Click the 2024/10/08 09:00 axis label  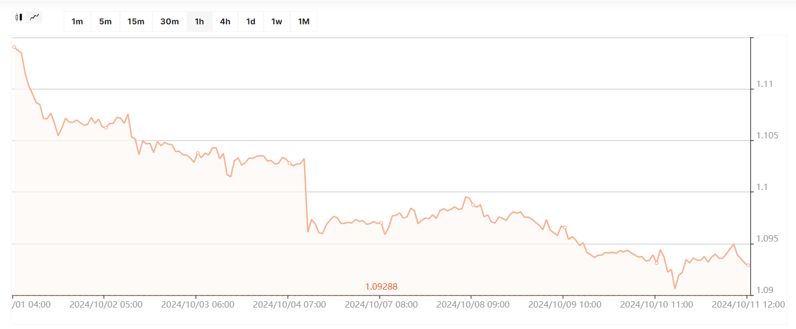(x=473, y=304)
